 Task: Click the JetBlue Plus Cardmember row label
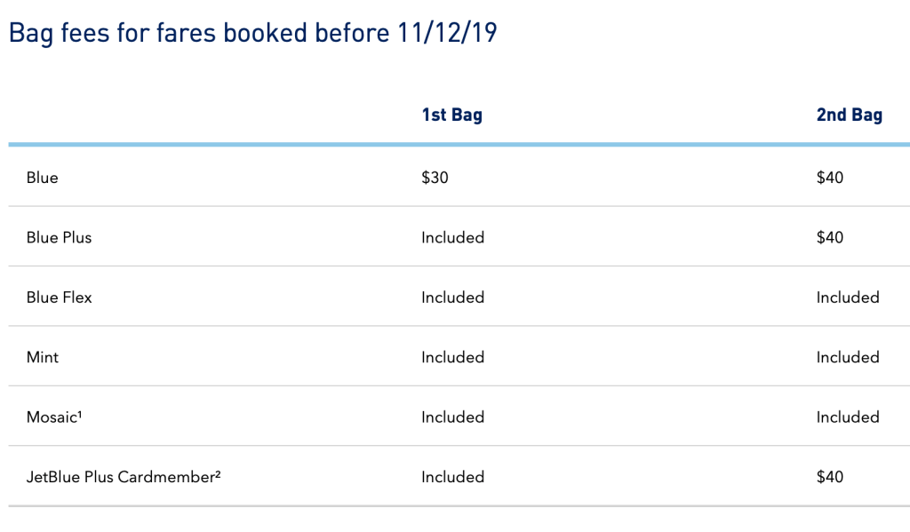[x=124, y=477]
